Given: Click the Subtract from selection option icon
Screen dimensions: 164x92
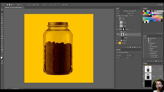Looking at the screenshot, I should 12,5.
